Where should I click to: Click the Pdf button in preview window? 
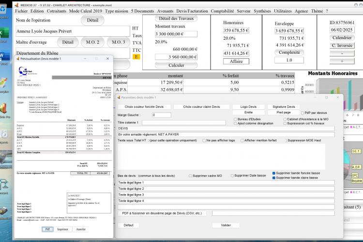coord(47,229)
